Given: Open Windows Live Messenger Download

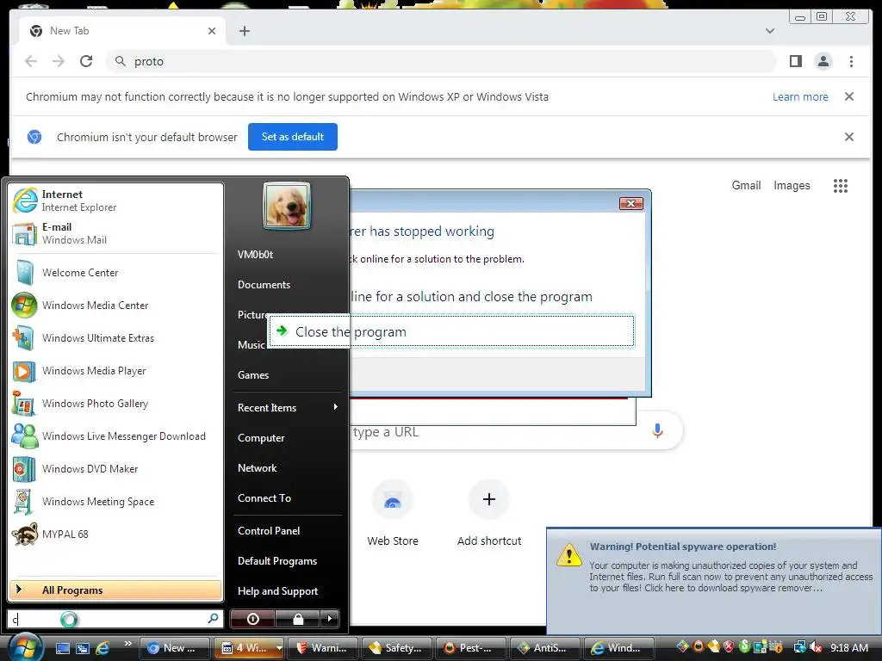Looking at the screenshot, I should pos(115,436).
